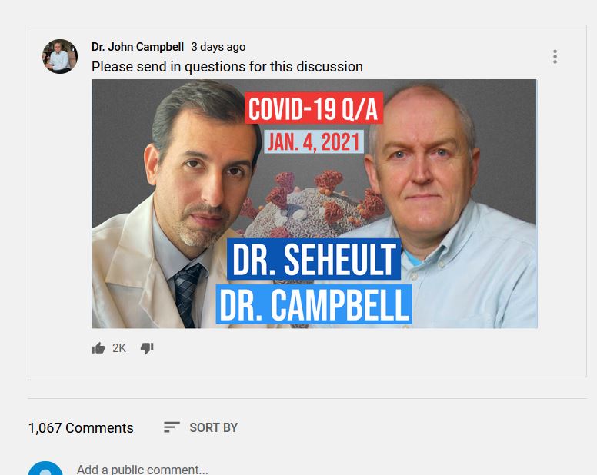The image size is (597, 475).
Task: Open the '3 days ago' post timestamp
Action: [218, 47]
